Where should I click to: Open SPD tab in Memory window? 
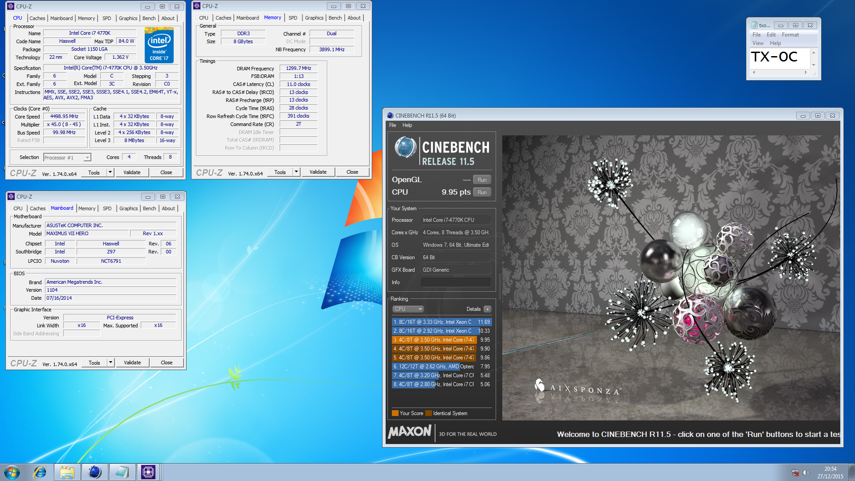click(293, 18)
